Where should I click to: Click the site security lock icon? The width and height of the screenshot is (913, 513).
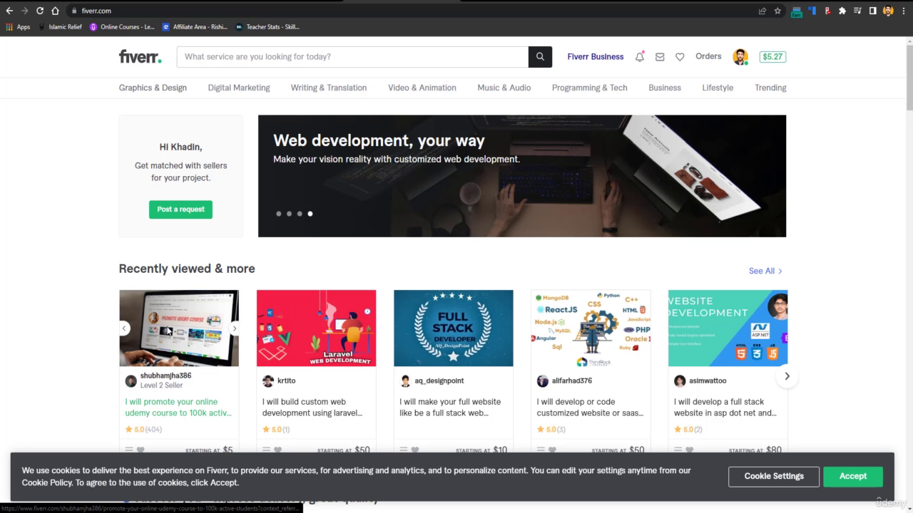pyautogui.click(x=74, y=11)
